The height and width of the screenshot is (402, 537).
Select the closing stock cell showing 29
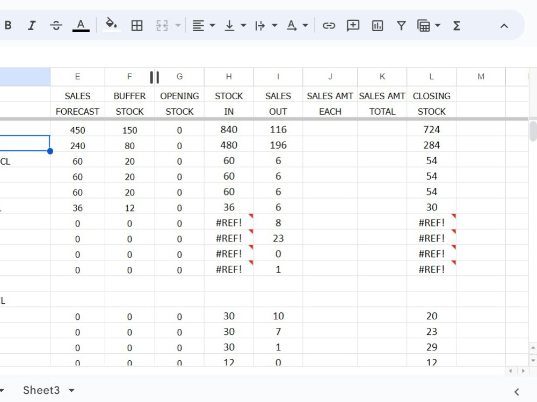[432, 347]
